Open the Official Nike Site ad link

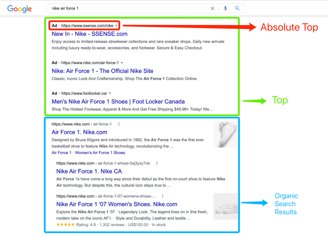[102, 71]
